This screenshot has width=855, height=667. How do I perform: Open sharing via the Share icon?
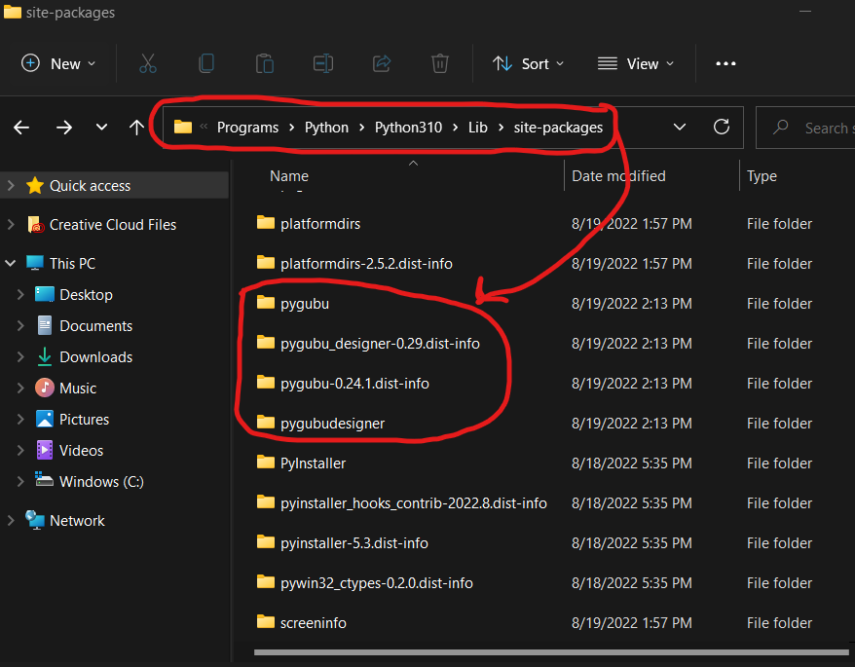click(x=381, y=63)
